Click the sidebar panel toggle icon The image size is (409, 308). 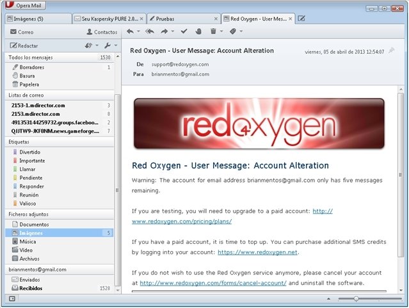12,298
